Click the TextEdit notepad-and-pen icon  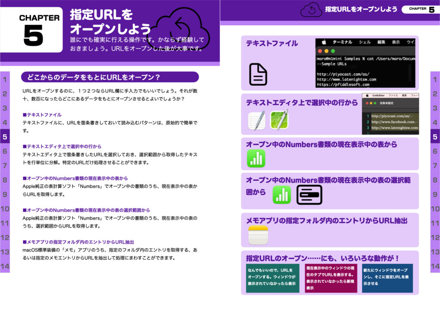257,120
